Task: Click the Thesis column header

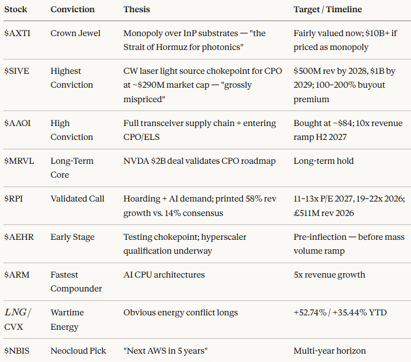Action: click(136, 9)
